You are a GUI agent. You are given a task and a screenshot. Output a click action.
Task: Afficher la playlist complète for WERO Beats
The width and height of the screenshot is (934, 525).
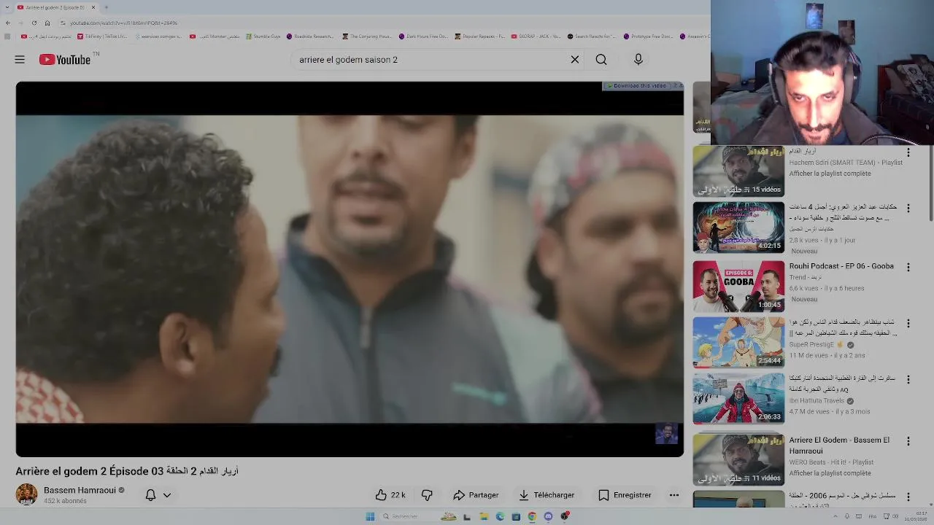[x=830, y=473]
